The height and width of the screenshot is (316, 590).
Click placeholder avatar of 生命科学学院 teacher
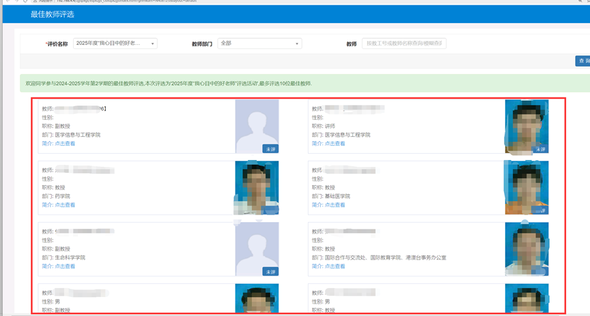257,249
